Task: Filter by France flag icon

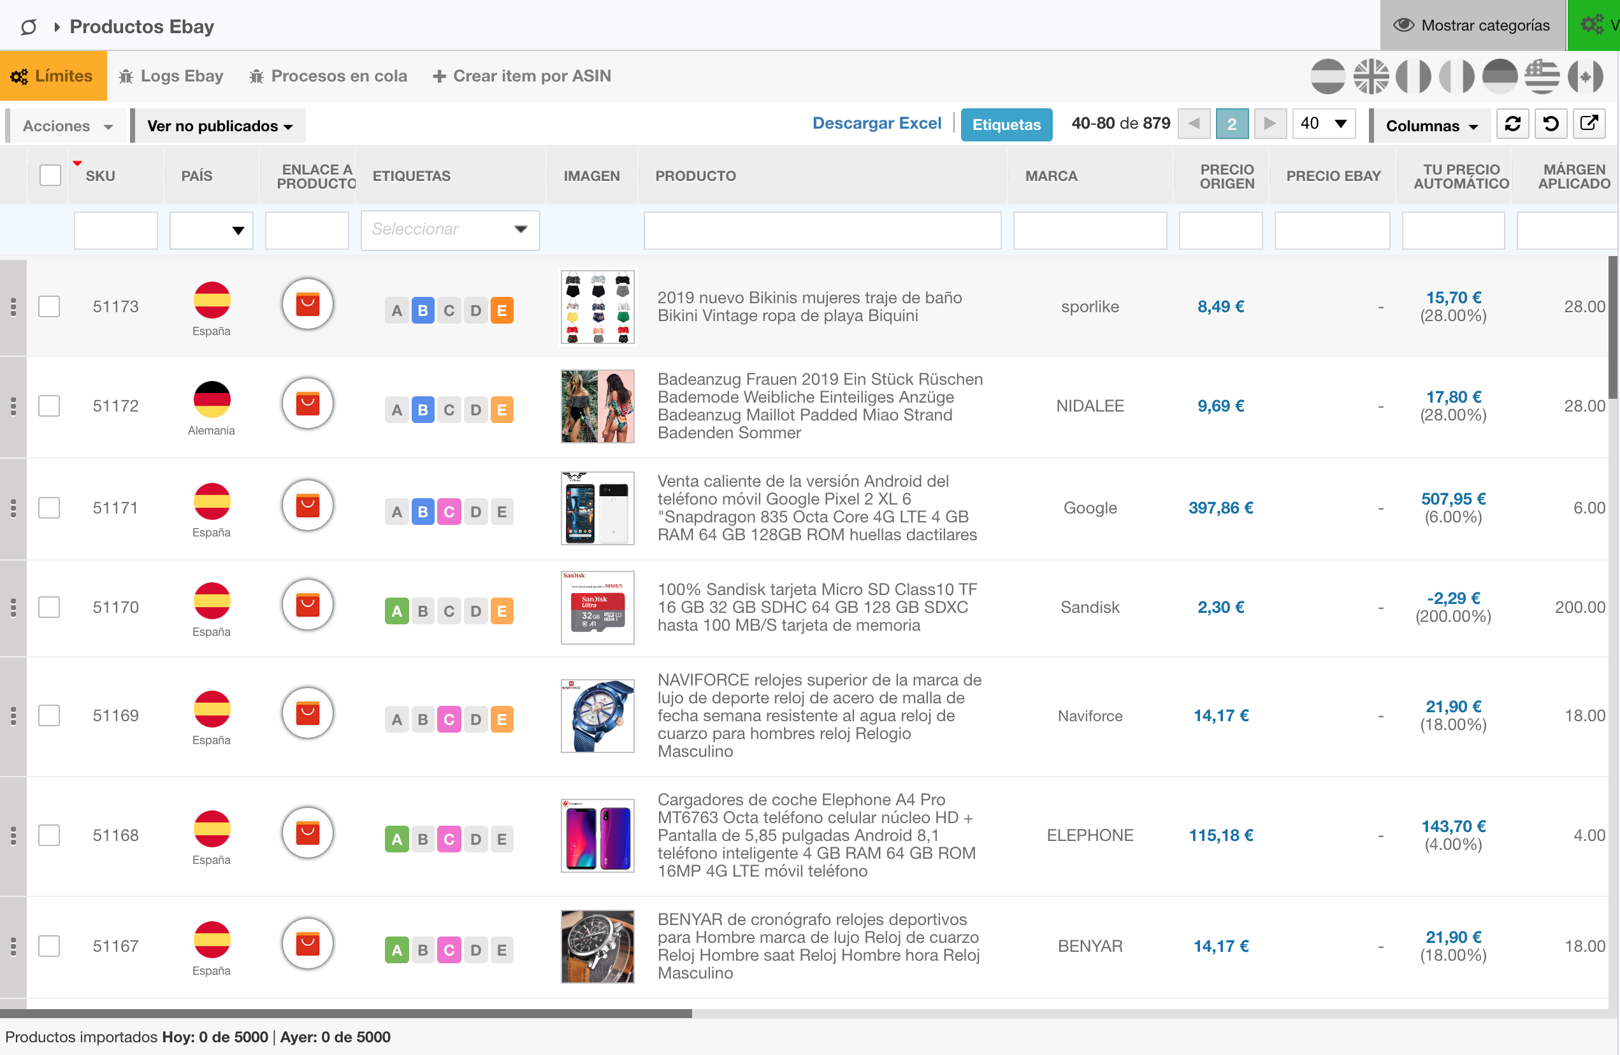Action: tap(1414, 76)
